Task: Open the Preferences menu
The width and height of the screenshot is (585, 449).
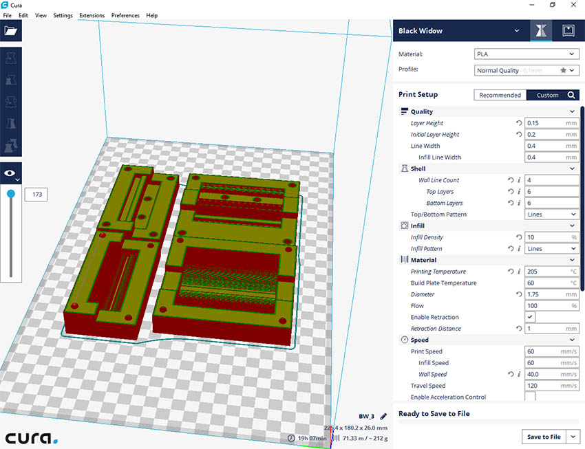Action: (125, 15)
